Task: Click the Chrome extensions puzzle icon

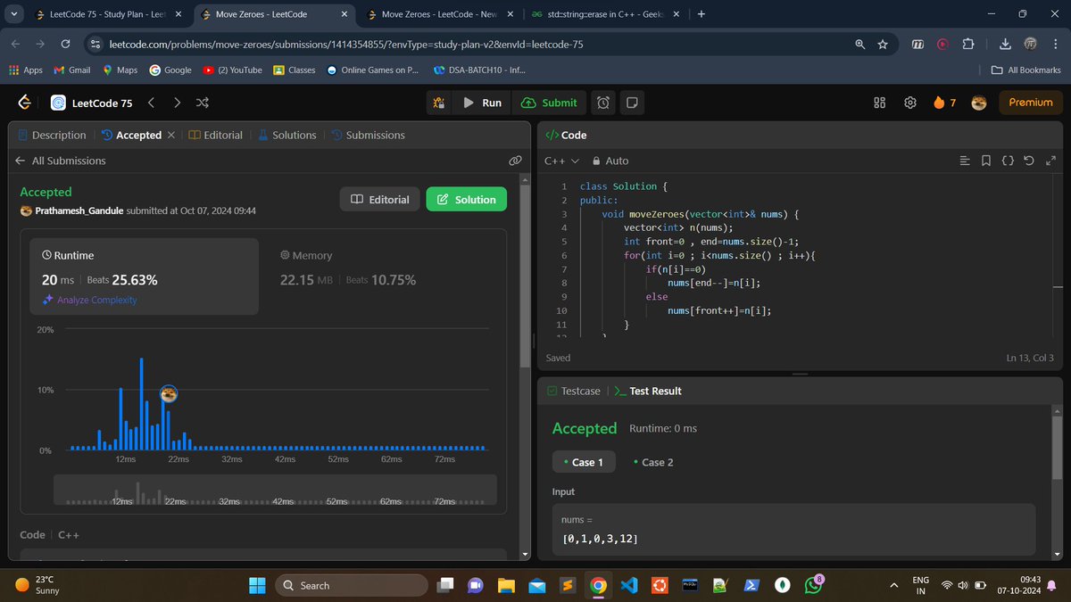Action: point(967,44)
